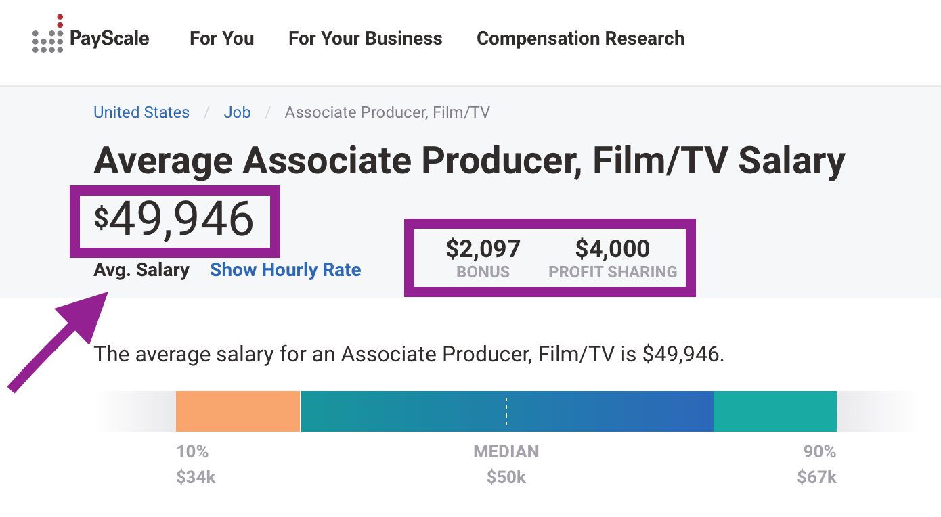The height and width of the screenshot is (517, 941).
Task: Click the Average Associate Producer Salary heading
Action: coord(469,161)
